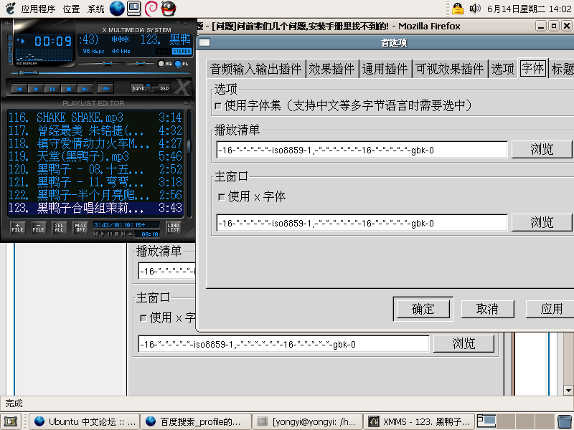Click the XMMS time display 00:09
The image size is (574, 430).
tap(53, 41)
